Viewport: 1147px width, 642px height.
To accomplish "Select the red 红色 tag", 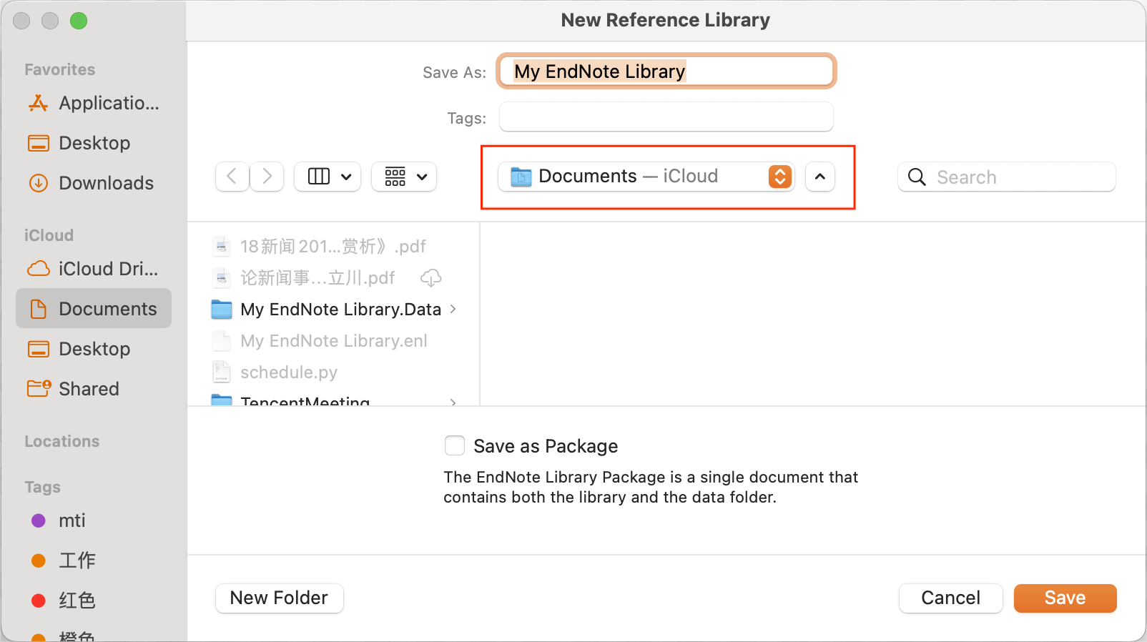I will point(77,601).
